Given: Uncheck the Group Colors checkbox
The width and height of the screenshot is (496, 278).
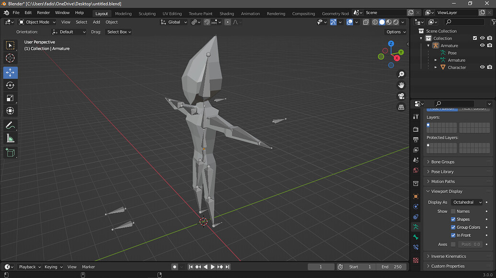Looking at the screenshot, I should (453, 227).
